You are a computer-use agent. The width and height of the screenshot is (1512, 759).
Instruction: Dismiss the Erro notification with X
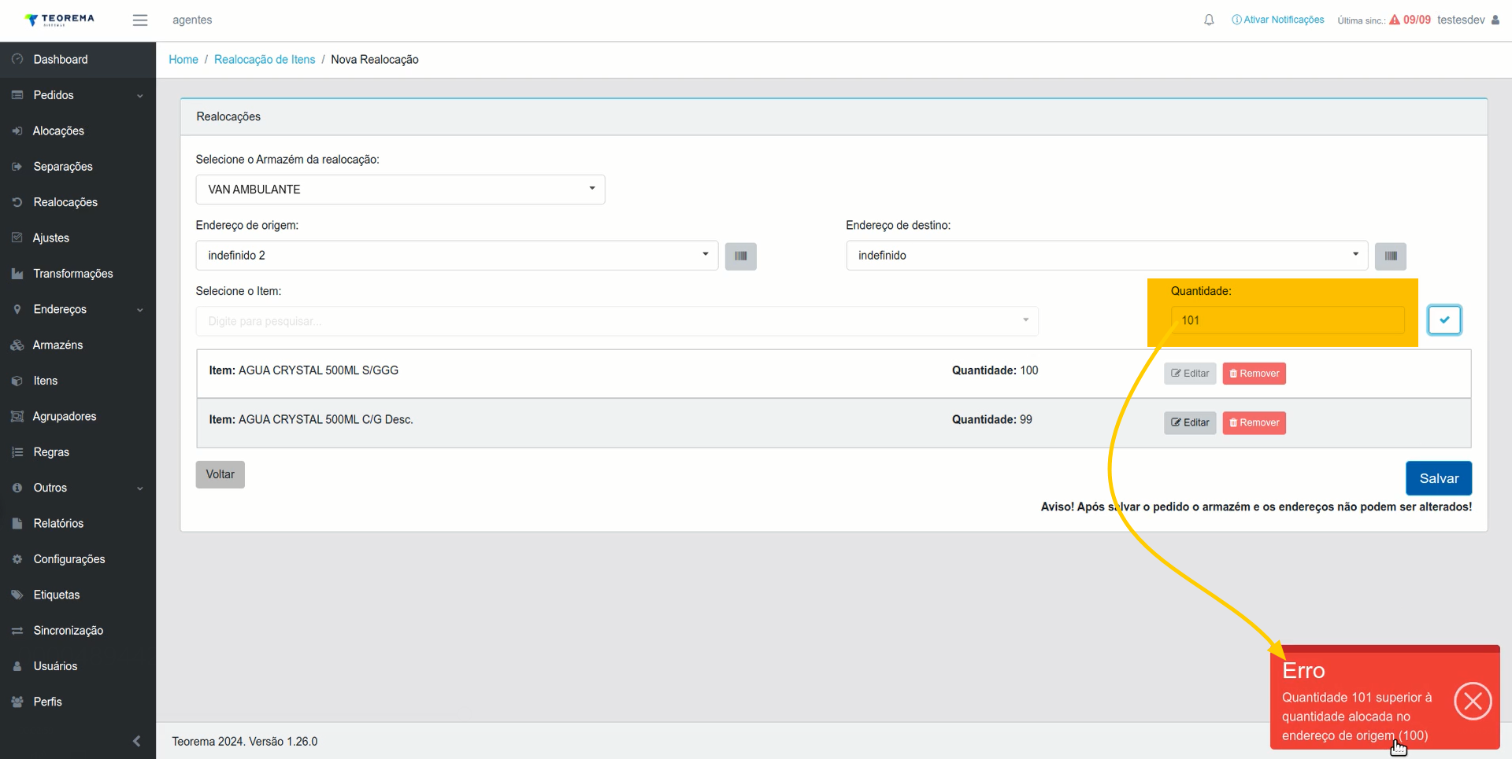(x=1473, y=702)
